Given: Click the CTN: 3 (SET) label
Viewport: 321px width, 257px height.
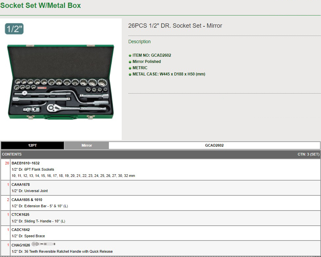Looking at the screenshot, I should 308,154.
